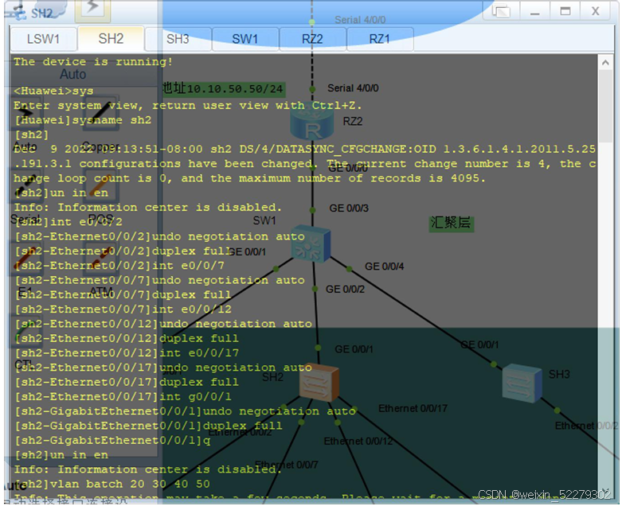Close the SH2 terminal window
Image resolution: width=622 pixels, height=506 pixels.
pos(595,10)
